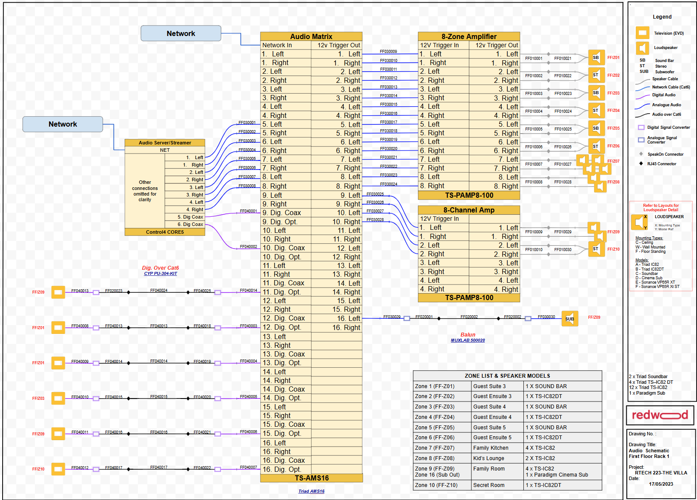Viewport: 697px width, 500px height.
Task: Follow the Triad AMS16 link
Action: coord(311,491)
